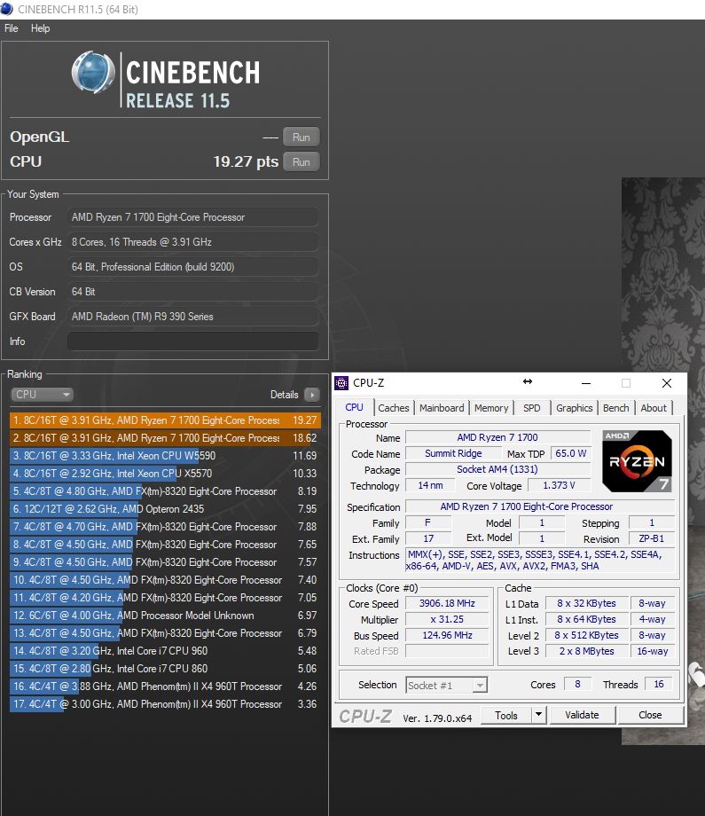The width and height of the screenshot is (705, 816).
Task: Select the FX-8320 4.20 GHz ranking row
Action: pos(165,598)
